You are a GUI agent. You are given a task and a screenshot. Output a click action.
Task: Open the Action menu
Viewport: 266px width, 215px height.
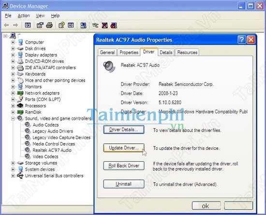[x=24, y=16]
